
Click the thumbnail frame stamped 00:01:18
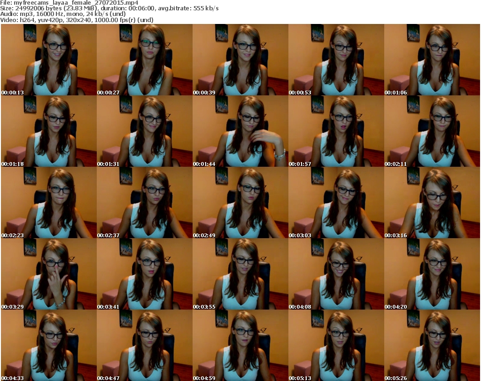49,131
